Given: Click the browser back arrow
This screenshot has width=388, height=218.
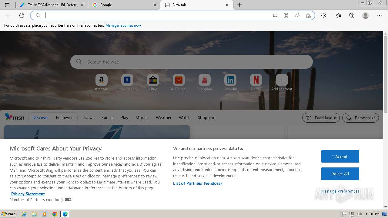Looking at the screenshot, I should click(8, 15).
